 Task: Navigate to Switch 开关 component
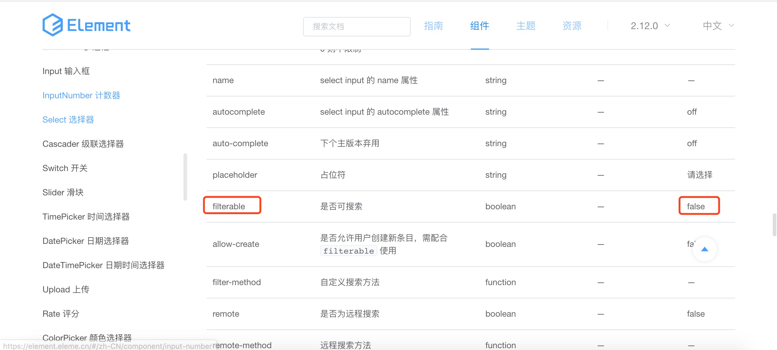tap(65, 168)
